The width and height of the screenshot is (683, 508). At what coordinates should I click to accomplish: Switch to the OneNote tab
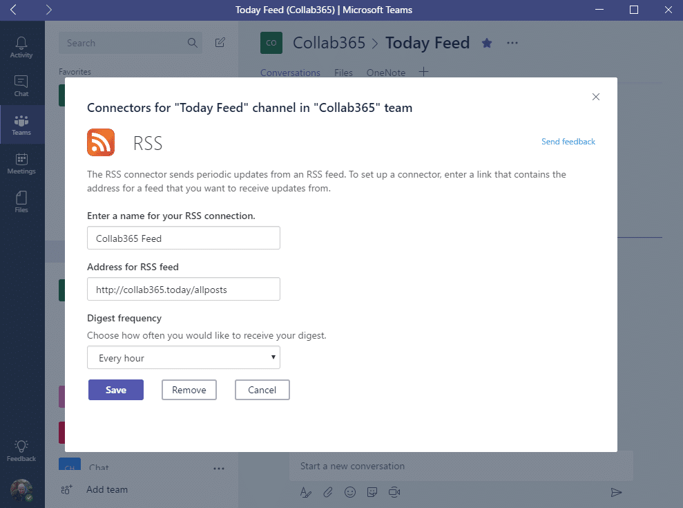pos(385,73)
